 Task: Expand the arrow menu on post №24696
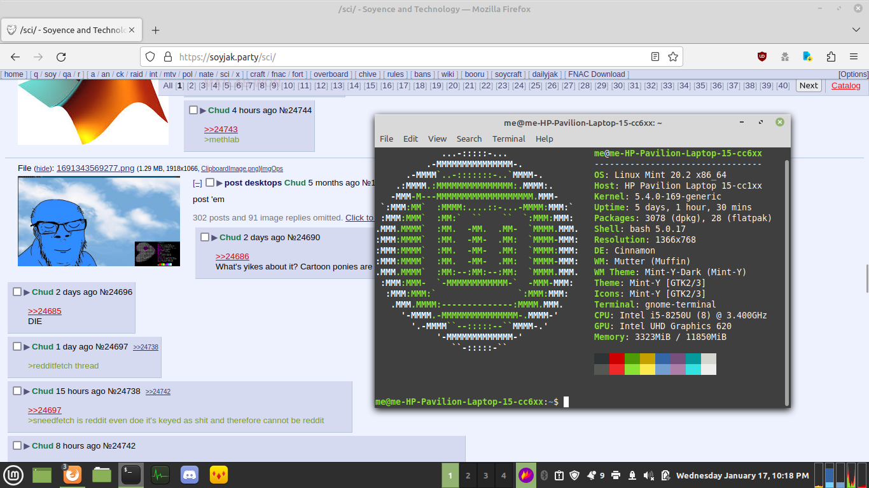point(27,292)
